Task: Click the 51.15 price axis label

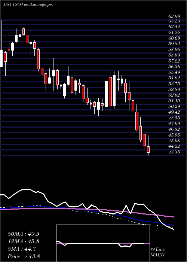Action: [174, 101]
